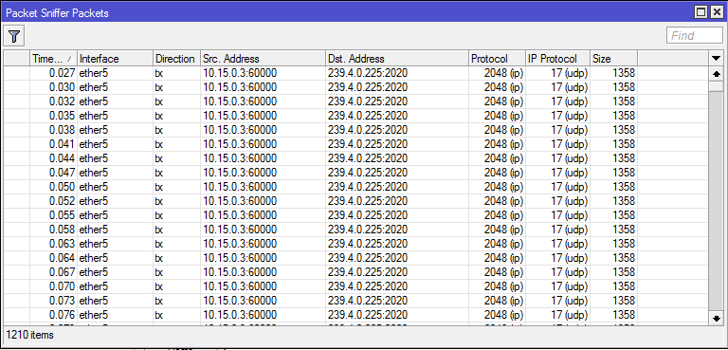Sort by Interface column header

[115, 59]
